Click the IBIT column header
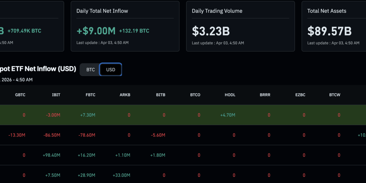Viewport: 366px width, 183px height. [56, 95]
